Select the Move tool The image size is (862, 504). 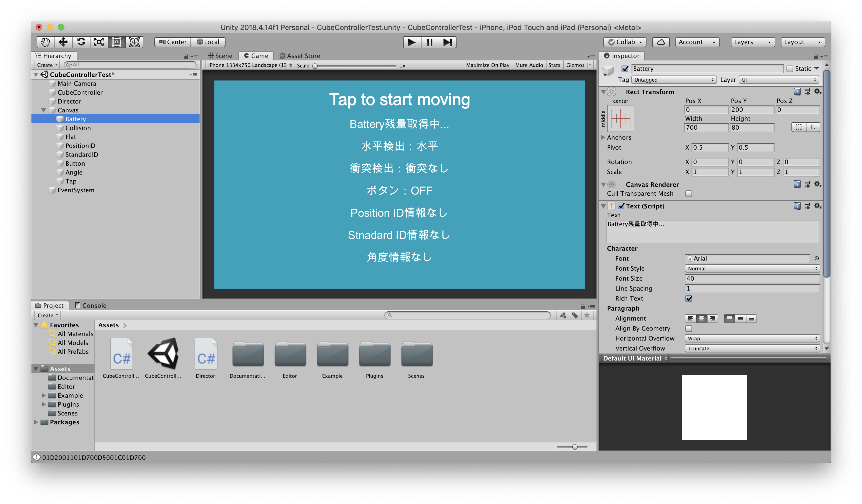(63, 42)
